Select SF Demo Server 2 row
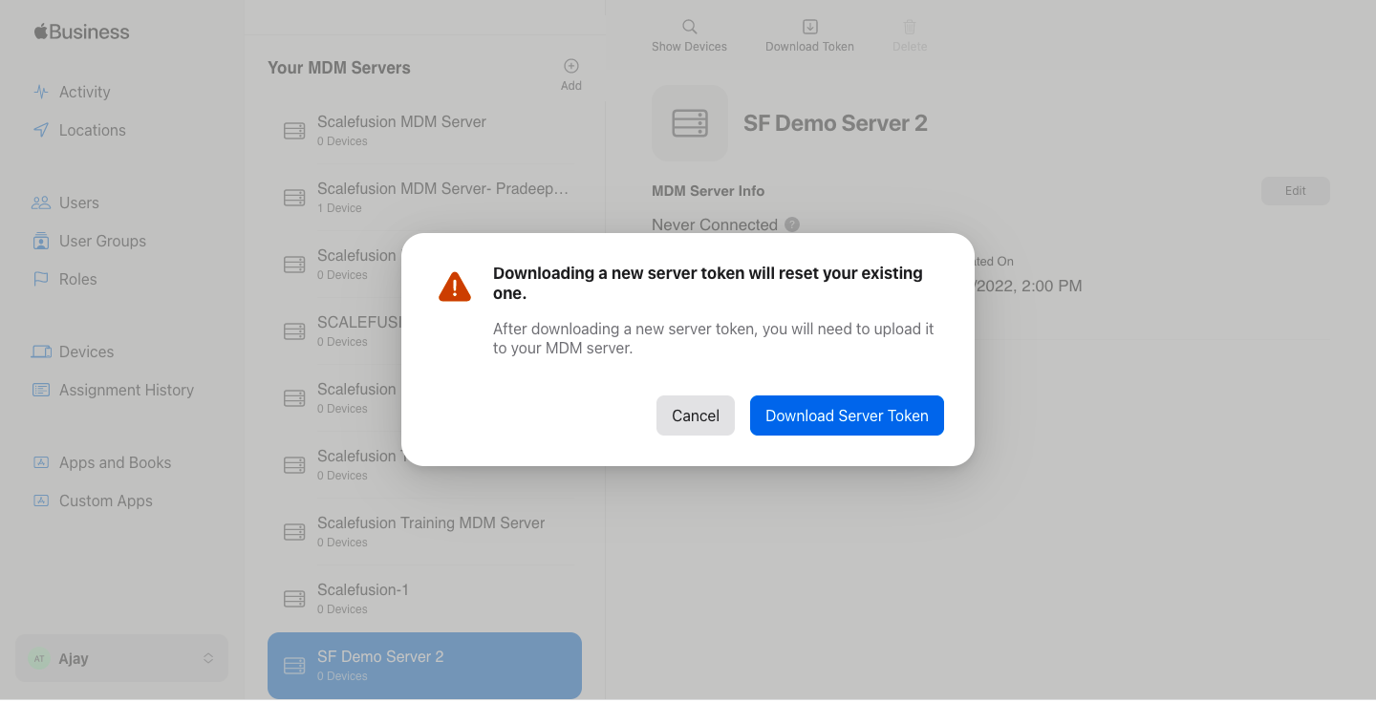This screenshot has height=703, width=1376. (x=424, y=666)
